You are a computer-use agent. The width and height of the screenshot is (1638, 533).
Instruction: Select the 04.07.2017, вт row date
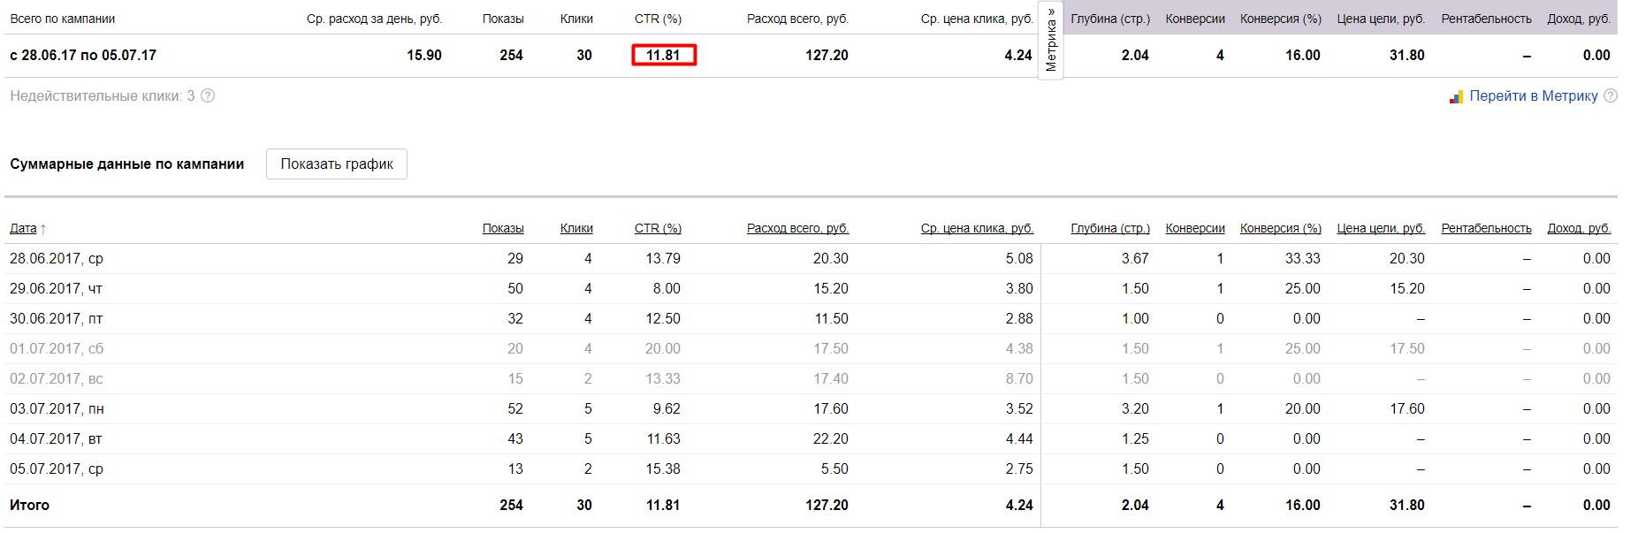[57, 438]
